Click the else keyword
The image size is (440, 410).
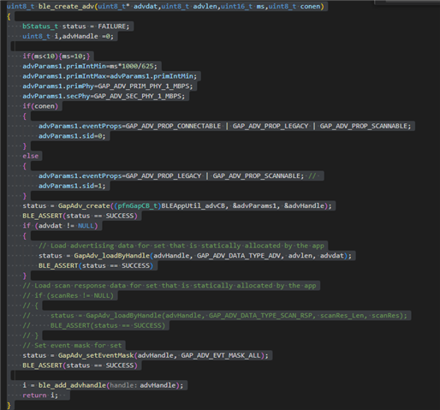31,156
